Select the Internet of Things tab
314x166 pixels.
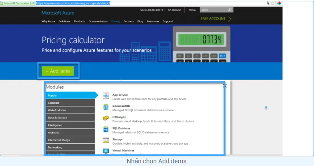[x=70, y=140]
